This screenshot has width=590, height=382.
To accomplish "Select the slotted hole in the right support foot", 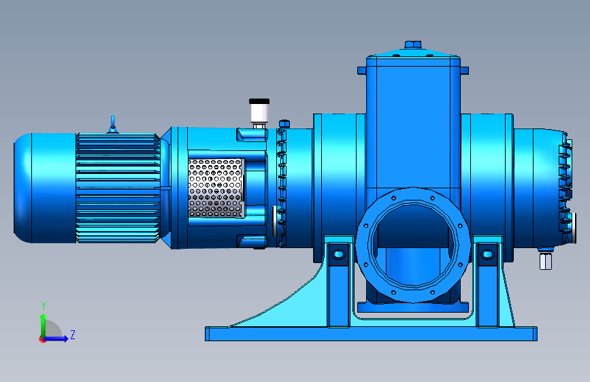I will point(488,254).
